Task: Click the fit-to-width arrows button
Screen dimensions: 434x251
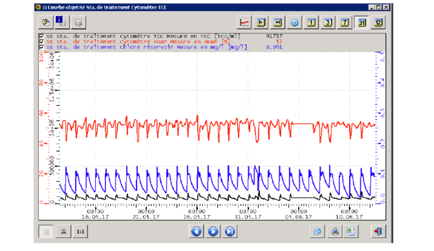Action: (x=278, y=22)
